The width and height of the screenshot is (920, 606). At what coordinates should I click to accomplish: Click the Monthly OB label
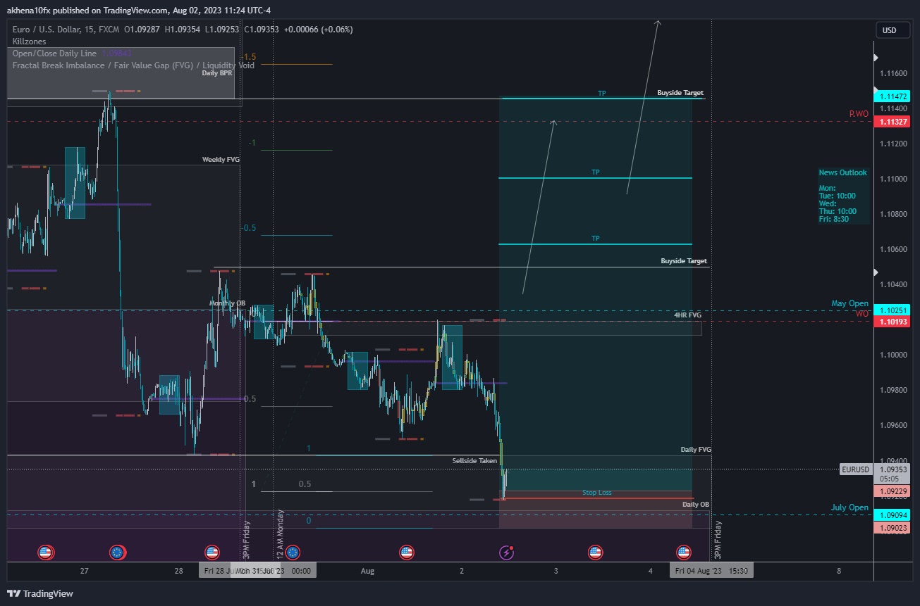pos(227,303)
